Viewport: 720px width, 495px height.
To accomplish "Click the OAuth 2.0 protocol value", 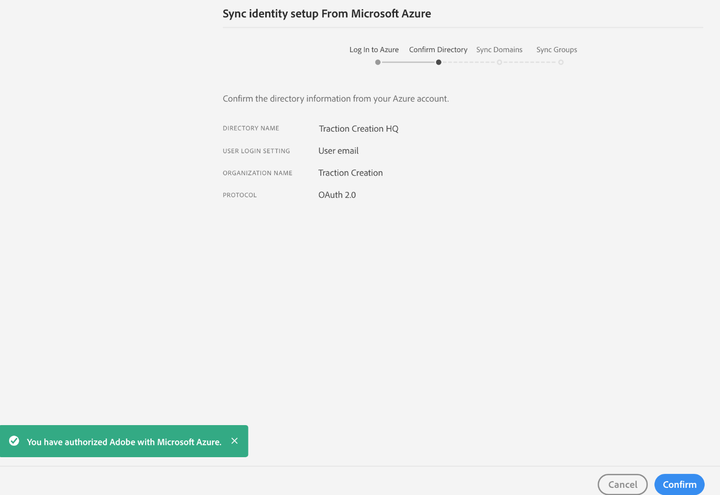I will coord(337,194).
